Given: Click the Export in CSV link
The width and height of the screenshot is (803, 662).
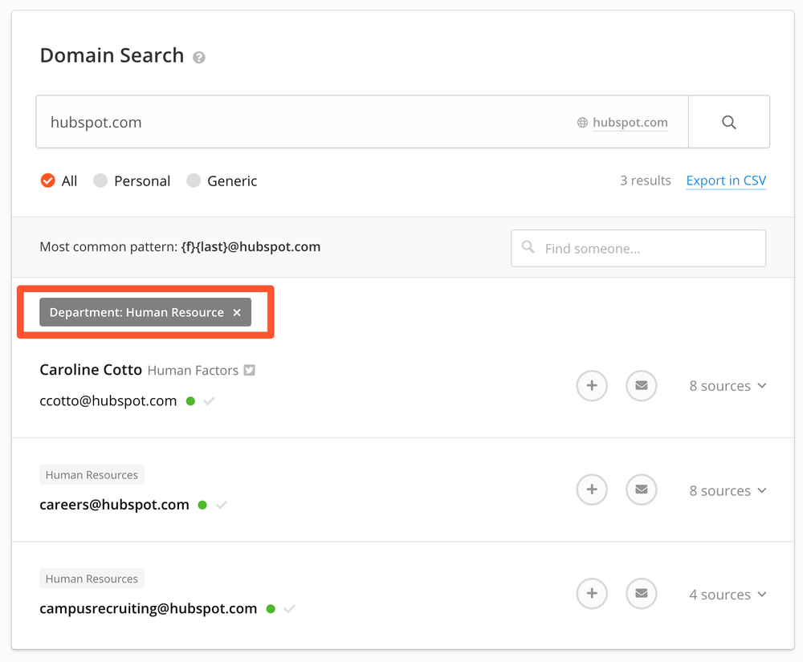Looking at the screenshot, I should (725, 181).
